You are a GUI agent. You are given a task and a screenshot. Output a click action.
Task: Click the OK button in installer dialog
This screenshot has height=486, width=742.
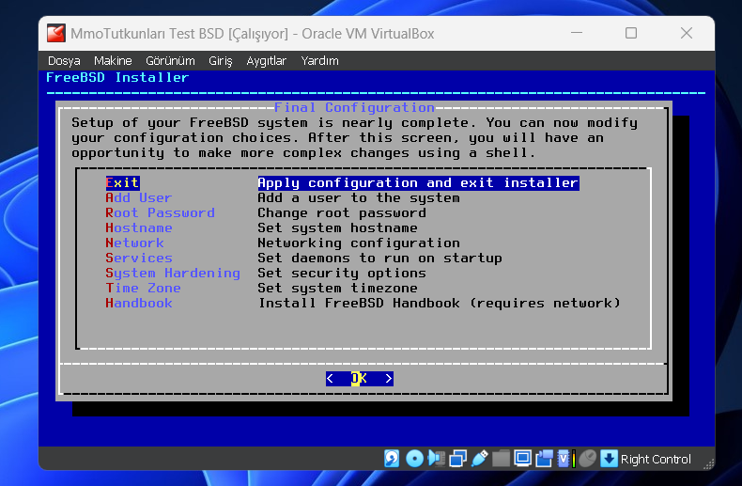(x=359, y=378)
